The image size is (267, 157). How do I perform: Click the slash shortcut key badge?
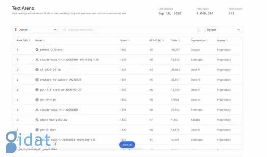(x=199, y=30)
